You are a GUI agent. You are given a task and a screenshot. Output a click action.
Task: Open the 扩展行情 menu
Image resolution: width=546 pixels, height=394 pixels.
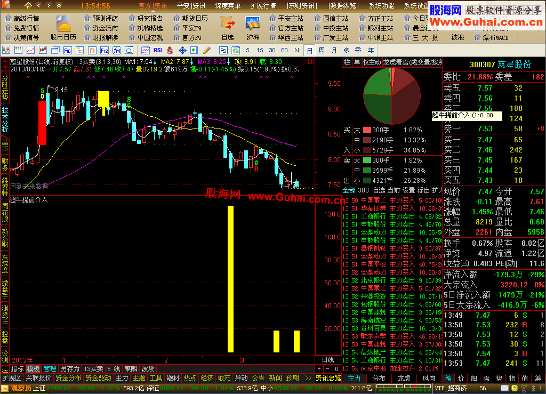pos(263,6)
